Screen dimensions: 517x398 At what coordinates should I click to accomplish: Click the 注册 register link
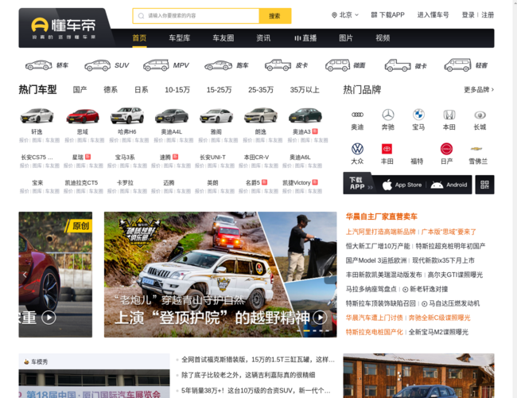[488, 15]
